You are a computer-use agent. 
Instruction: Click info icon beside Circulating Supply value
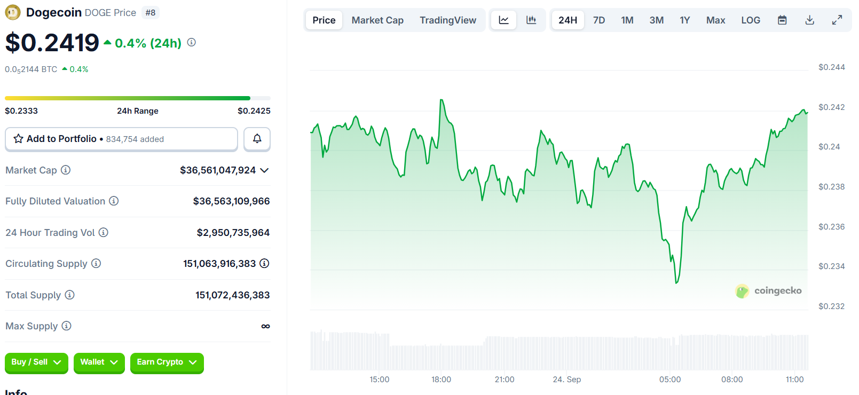point(264,263)
